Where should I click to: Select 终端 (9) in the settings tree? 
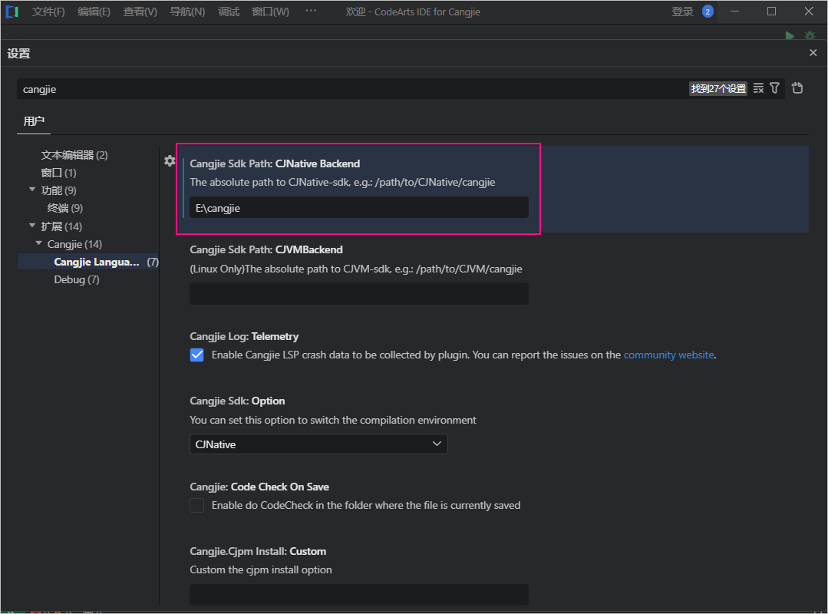[x=65, y=208]
